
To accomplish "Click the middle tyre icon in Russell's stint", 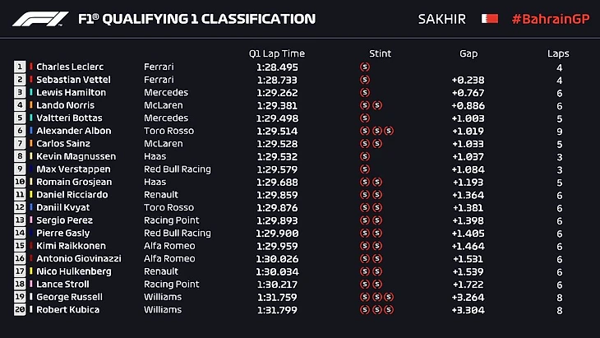I will click(377, 297).
